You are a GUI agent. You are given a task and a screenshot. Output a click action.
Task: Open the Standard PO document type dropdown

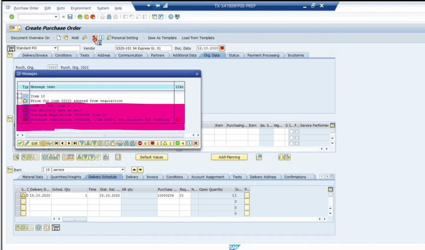[x=55, y=48]
